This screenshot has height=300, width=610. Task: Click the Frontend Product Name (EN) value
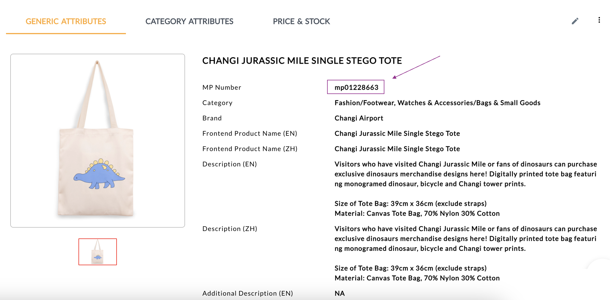(x=397, y=133)
